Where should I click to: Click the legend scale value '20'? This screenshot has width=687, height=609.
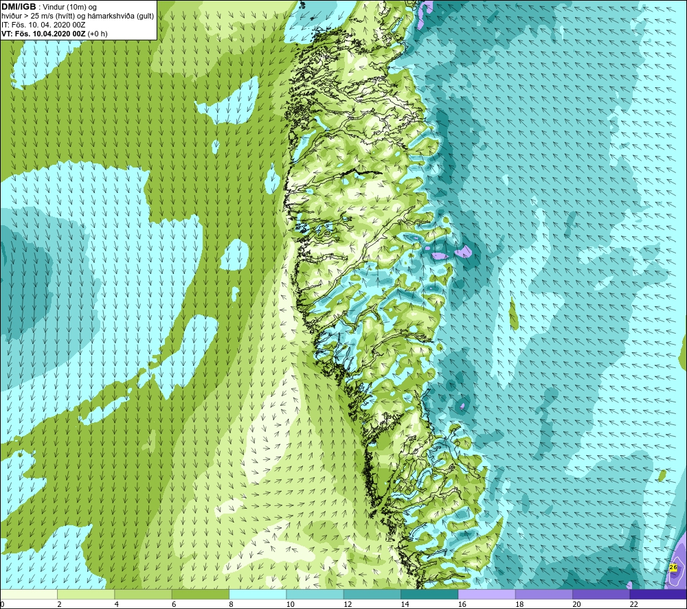point(576,604)
